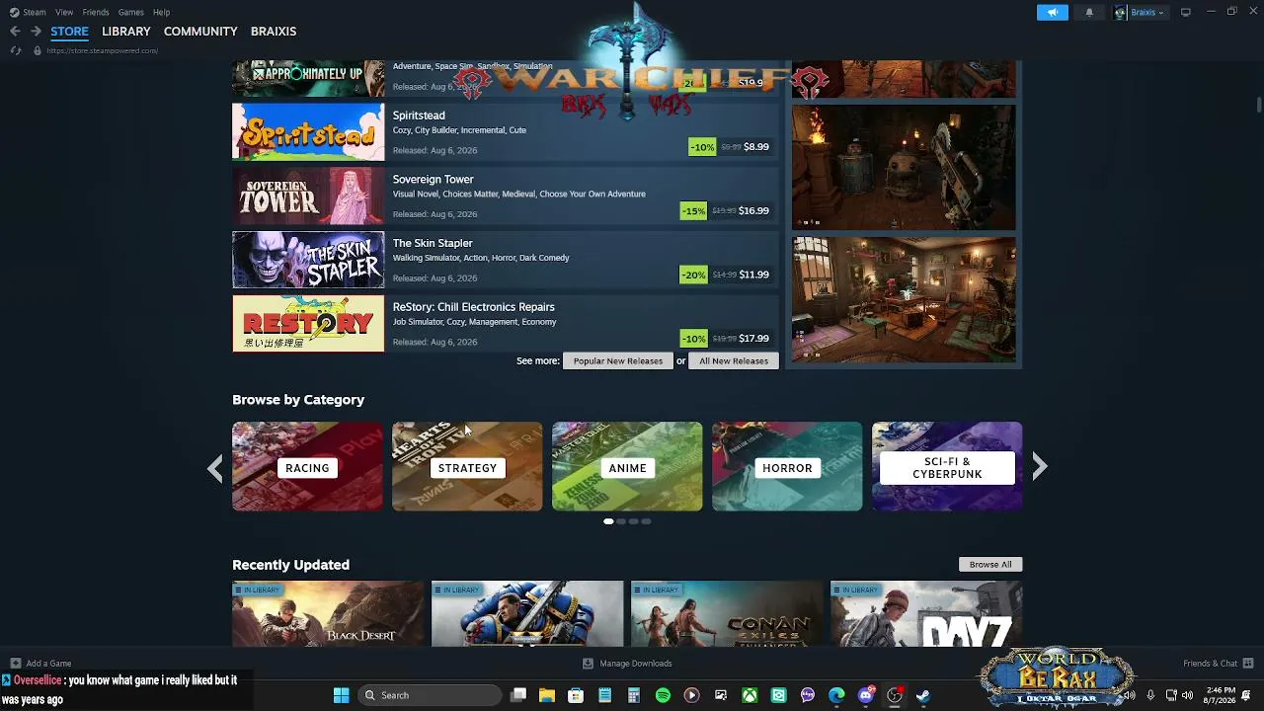Open the Friends menu
Viewport: 1264px width, 711px height.
(96, 12)
